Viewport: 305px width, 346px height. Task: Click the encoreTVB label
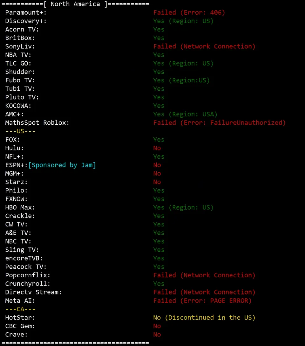[x=24, y=258]
